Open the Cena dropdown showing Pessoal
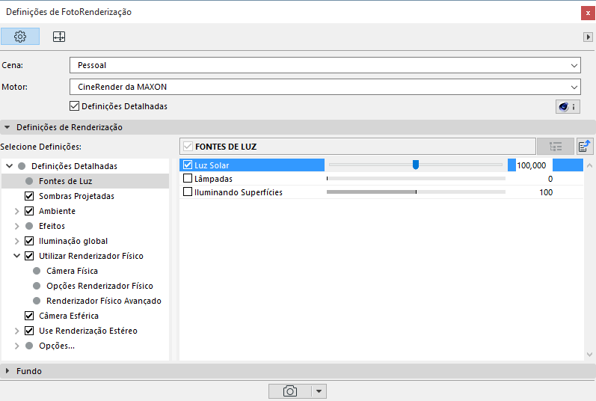 click(325, 65)
